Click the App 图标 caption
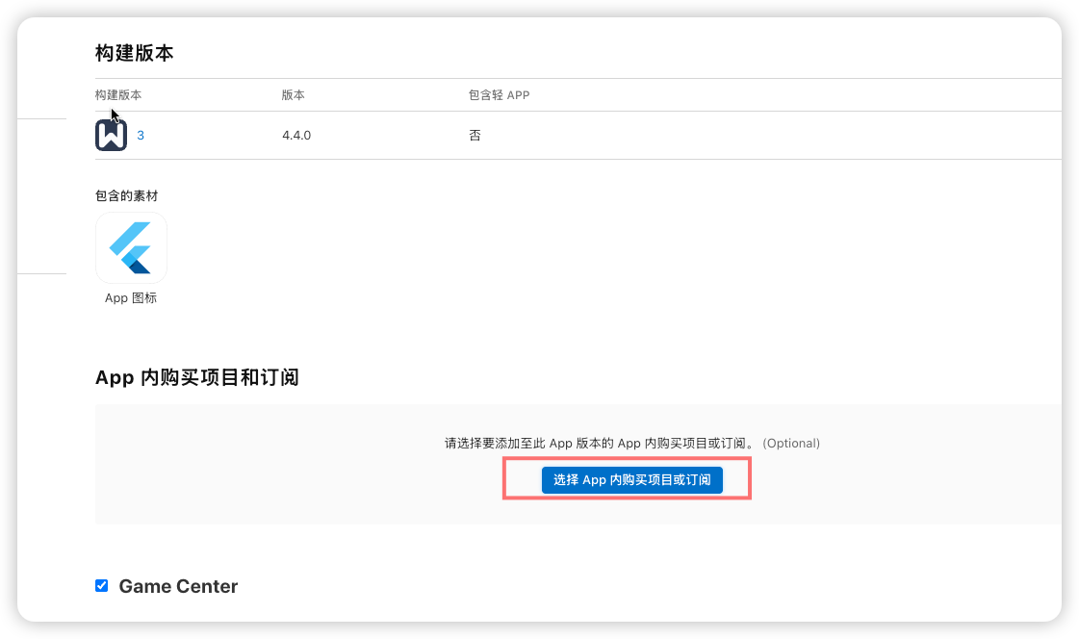Viewport: 1079px width, 639px height. coord(131,297)
